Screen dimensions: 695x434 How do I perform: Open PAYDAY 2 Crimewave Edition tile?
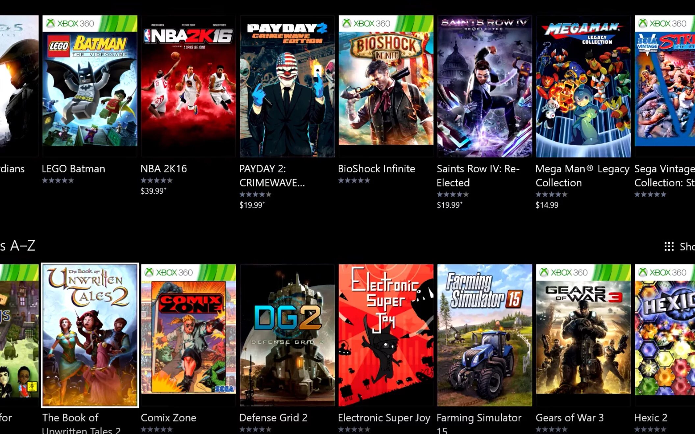click(x=287, y=86)
